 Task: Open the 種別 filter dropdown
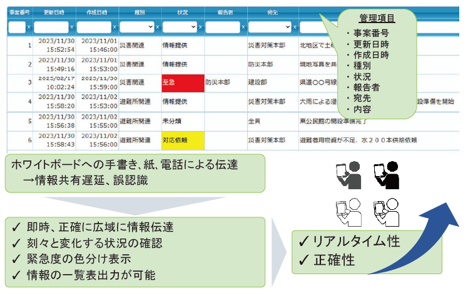point(137,27)
